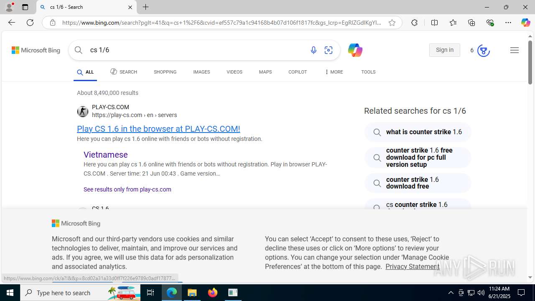This screenshot has width=535, height=301.
Task: Open Microsoft Rewards medal icon
Action: [483, 51]
